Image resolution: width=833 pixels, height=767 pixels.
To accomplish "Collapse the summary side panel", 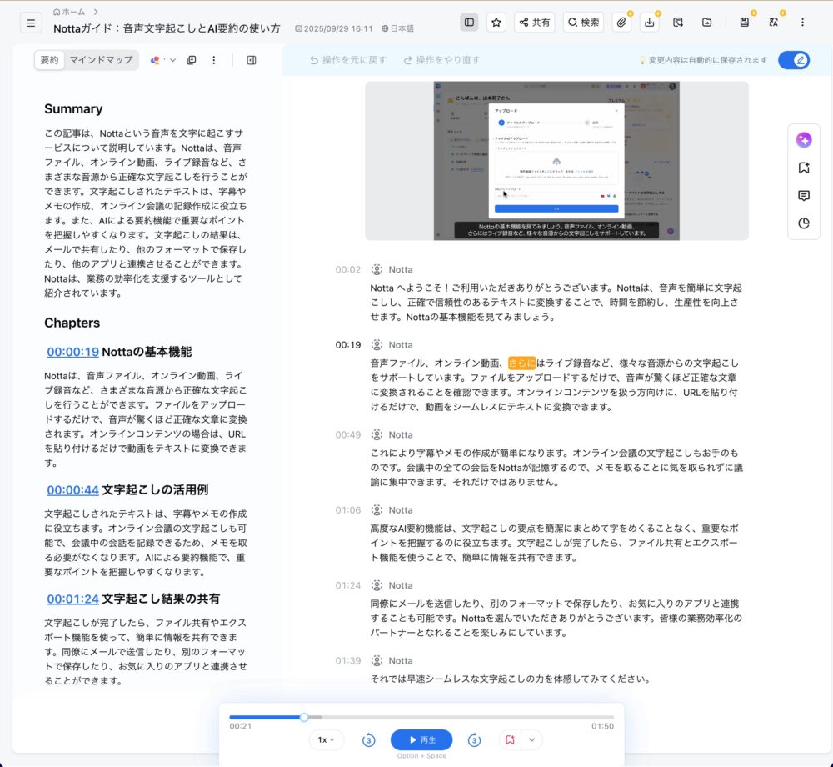I will (252, 60).
